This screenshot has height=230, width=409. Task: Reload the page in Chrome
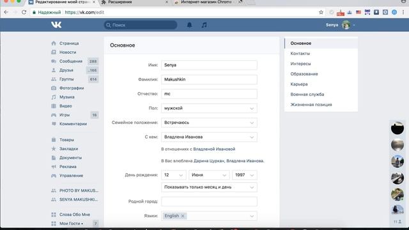[24, 12]
